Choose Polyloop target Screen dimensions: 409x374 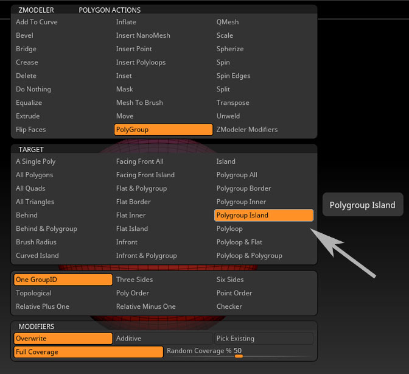[229, 228]
